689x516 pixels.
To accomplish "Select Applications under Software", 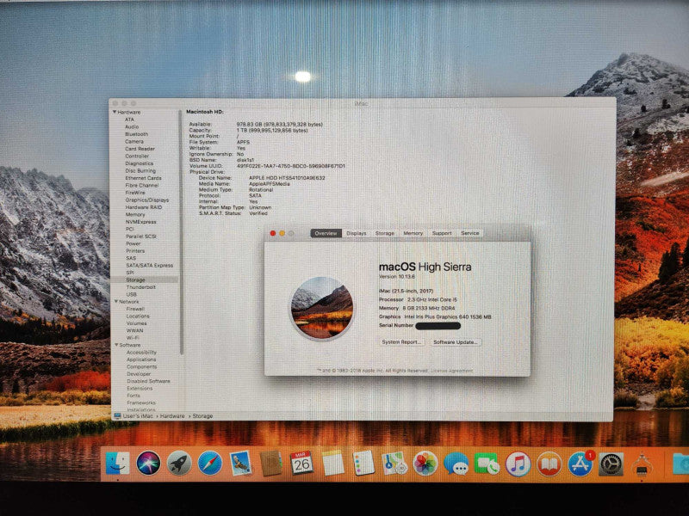I will pos(141,359).
